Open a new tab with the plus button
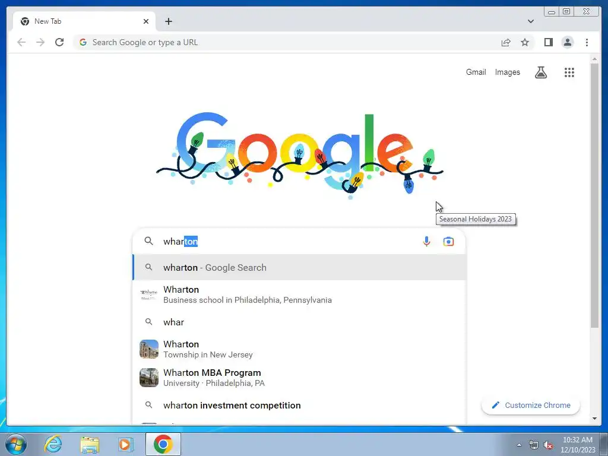 [168, 21]
